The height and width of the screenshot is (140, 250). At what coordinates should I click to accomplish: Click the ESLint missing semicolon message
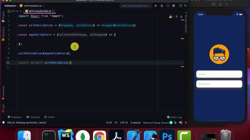pos(27,122)
